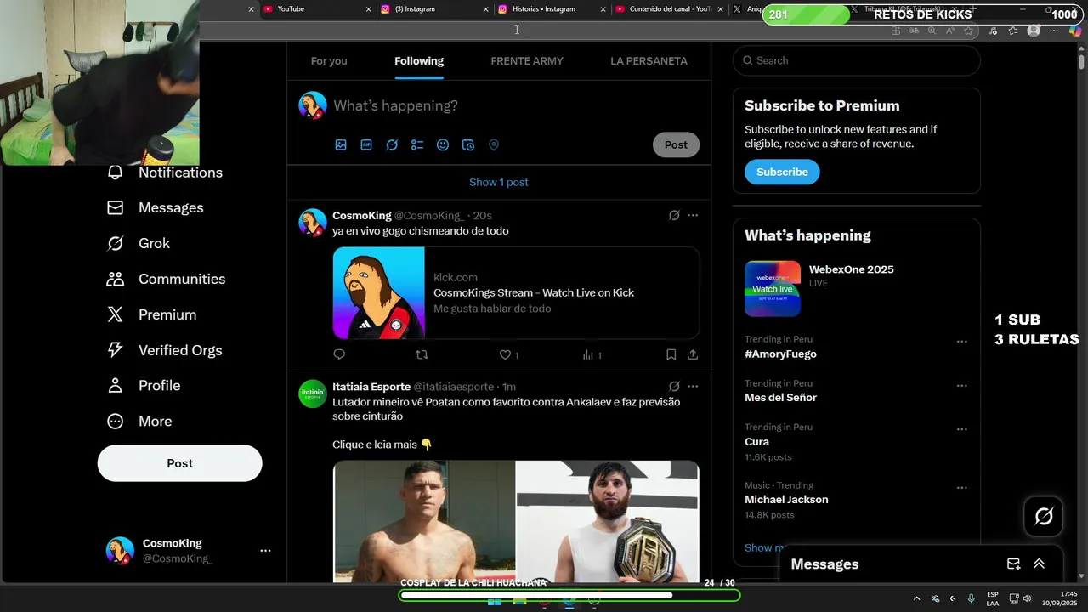
Task: Compose new message in Messages drawer
Action: [1013, 564]
